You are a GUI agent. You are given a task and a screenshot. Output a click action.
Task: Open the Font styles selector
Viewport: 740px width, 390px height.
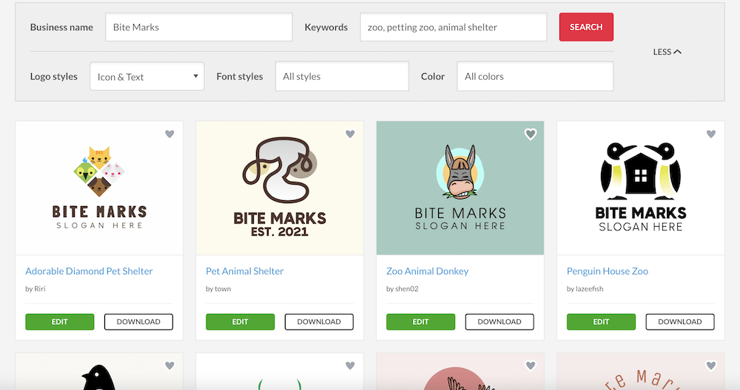point(342,76)
